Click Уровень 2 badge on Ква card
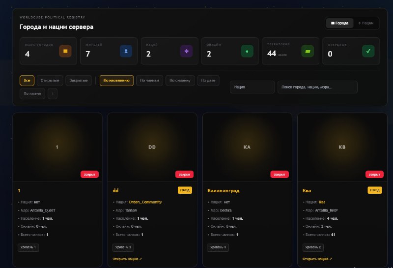The image size is (393, 268). pyautogui.click(x=313, y=247)
